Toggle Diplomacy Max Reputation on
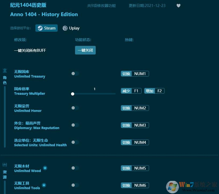Screen dimensions: 219x194 [75, 125]
